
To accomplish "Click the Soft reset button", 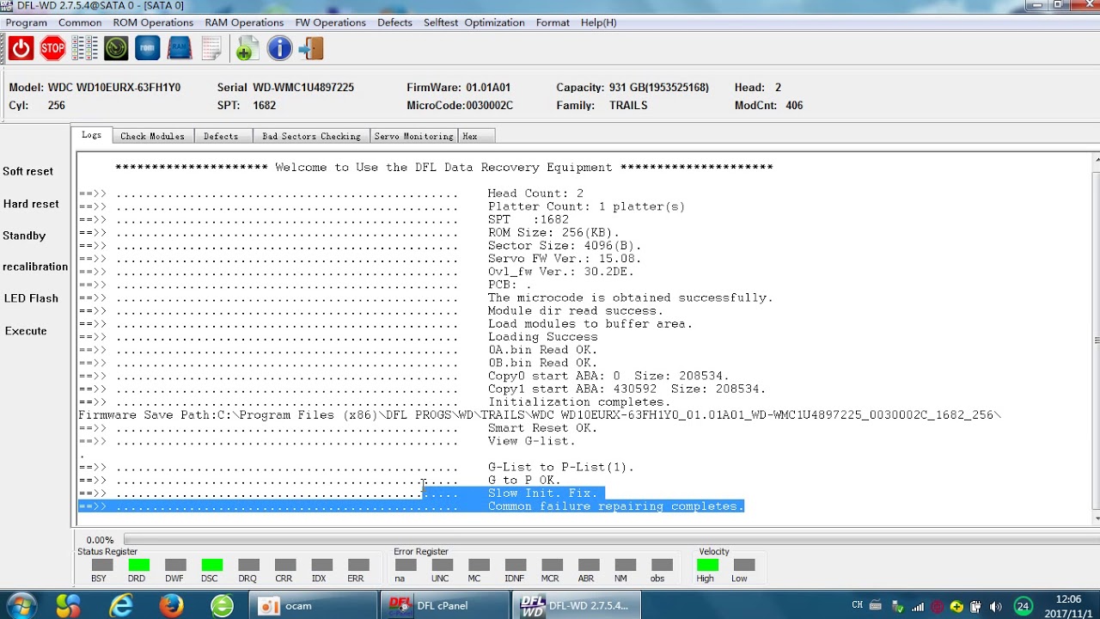I will [x=27, y=171].
